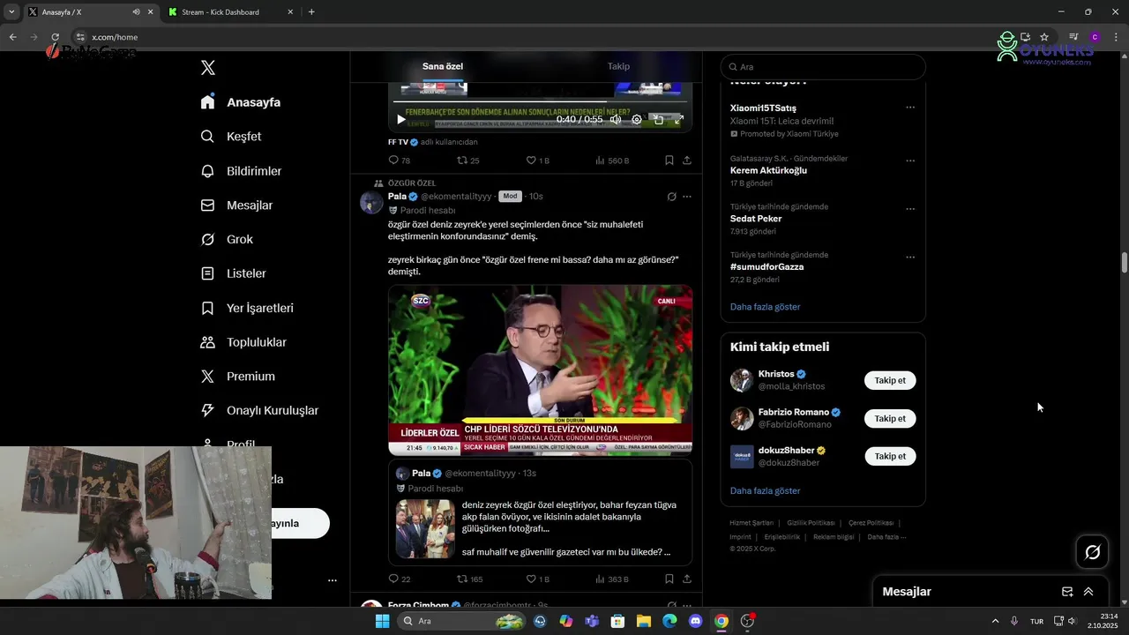Open more options for Sedat Peker trend
The width and height of the screenshot is (1129, 635).
pyautogui.click(x=910, y=210)
